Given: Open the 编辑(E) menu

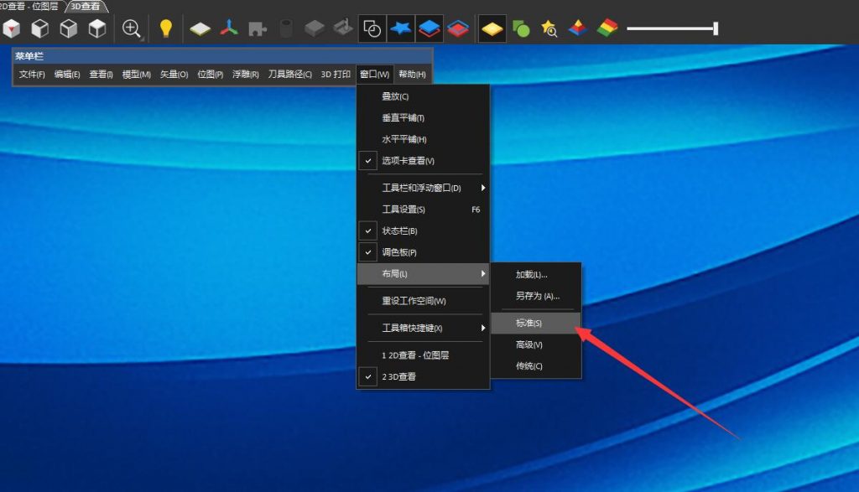Looking at the screenshot, I should (67, 75).
